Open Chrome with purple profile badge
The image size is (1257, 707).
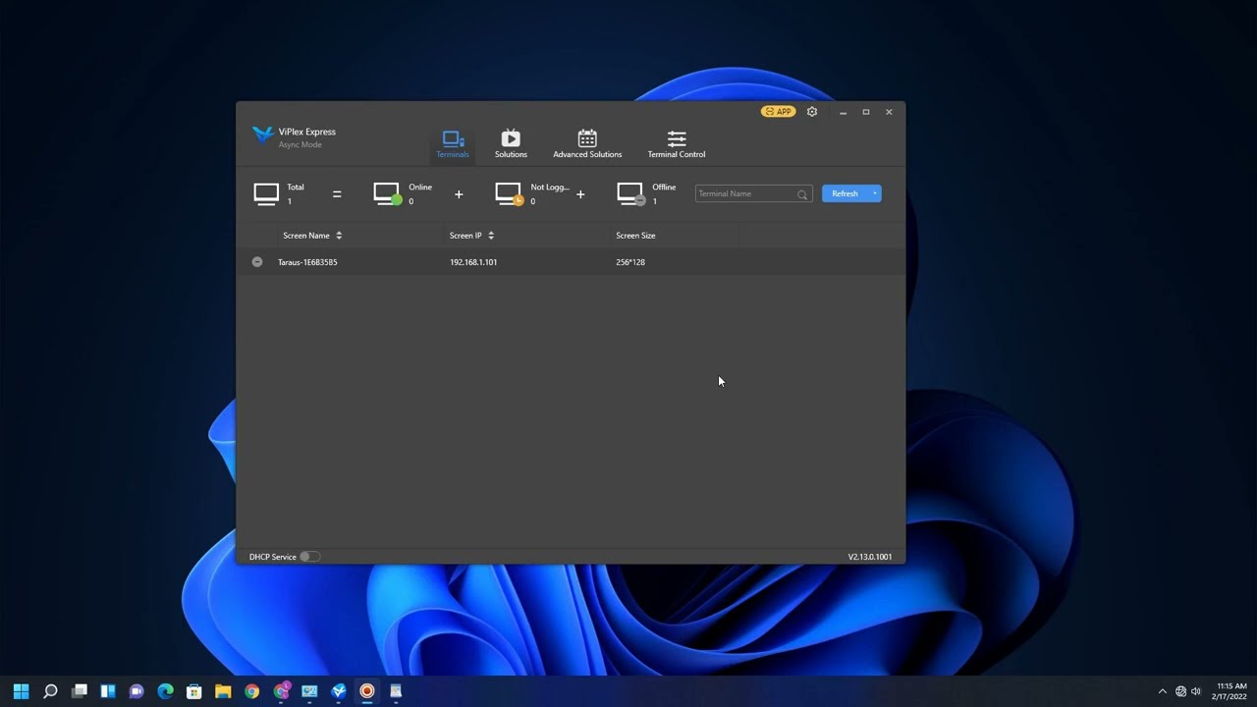click(282, 691)
